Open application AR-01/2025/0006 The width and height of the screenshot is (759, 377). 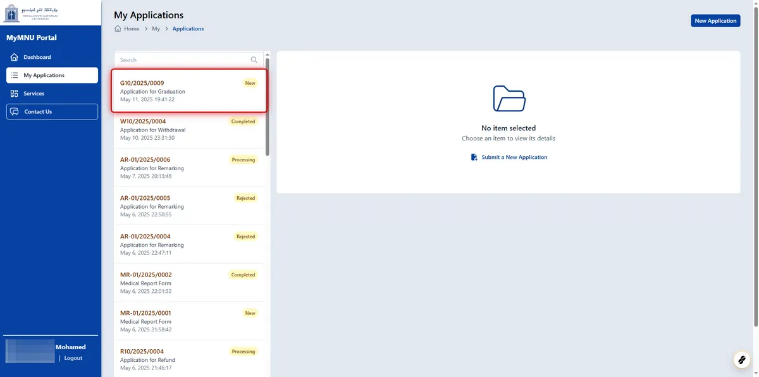tap(189, 168)
